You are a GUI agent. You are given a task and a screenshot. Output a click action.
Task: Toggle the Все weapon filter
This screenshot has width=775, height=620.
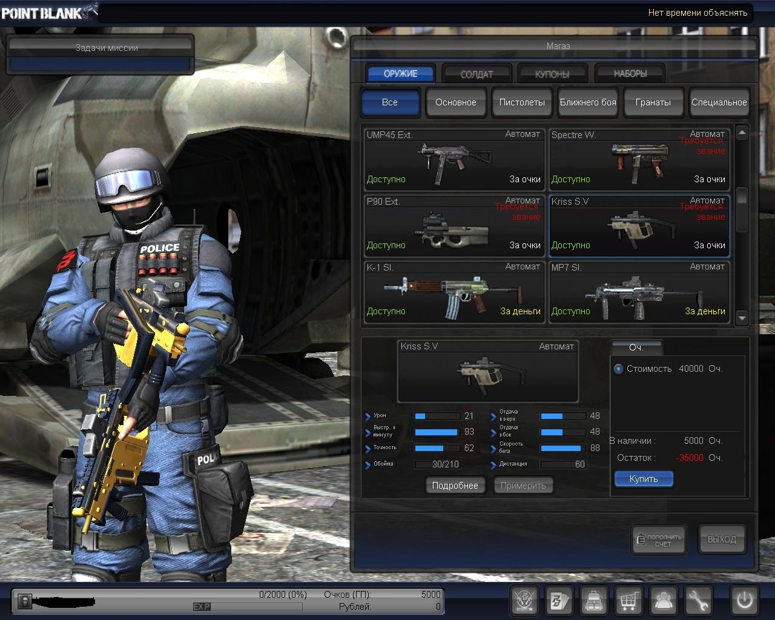tap(390, 102)
